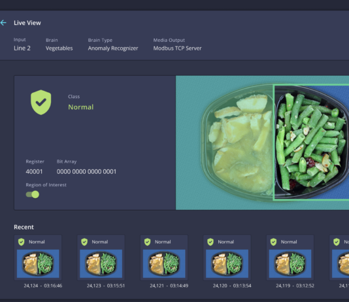The height and width of the screenshot is (302, 349).
Task: Click timestamp text '24,120 - 03:13:54'
Action: pyautogui.click(x=232, y=286)
